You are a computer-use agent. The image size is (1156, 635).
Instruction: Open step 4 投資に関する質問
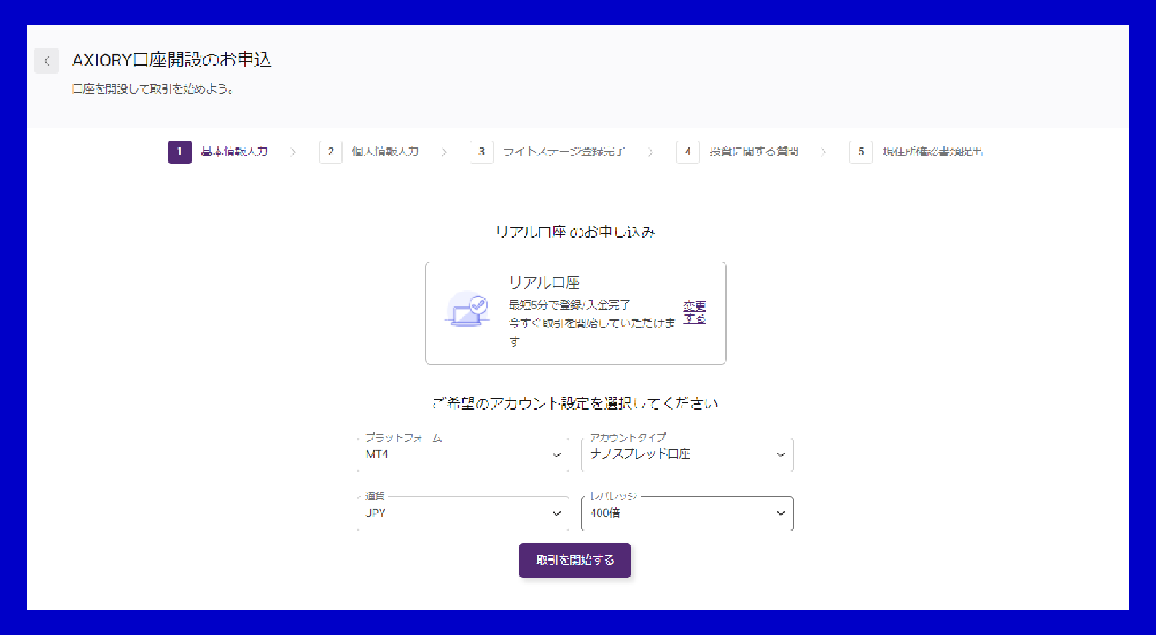pos(737,152)
